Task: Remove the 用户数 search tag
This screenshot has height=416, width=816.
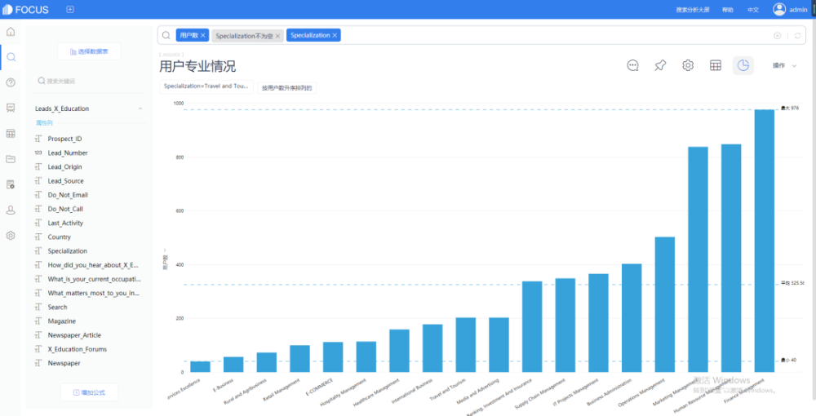Action: pyautogui.click(x=203, y=36)
